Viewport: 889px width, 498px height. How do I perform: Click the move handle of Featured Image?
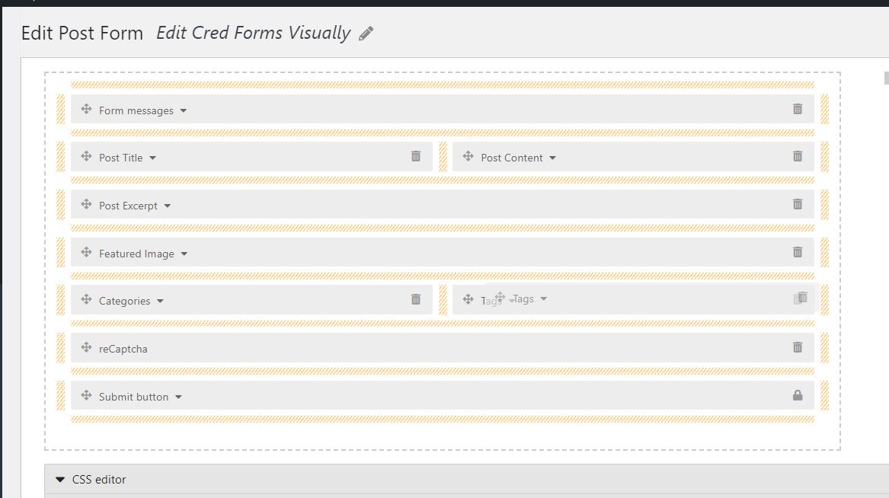(x=86, y=252)
